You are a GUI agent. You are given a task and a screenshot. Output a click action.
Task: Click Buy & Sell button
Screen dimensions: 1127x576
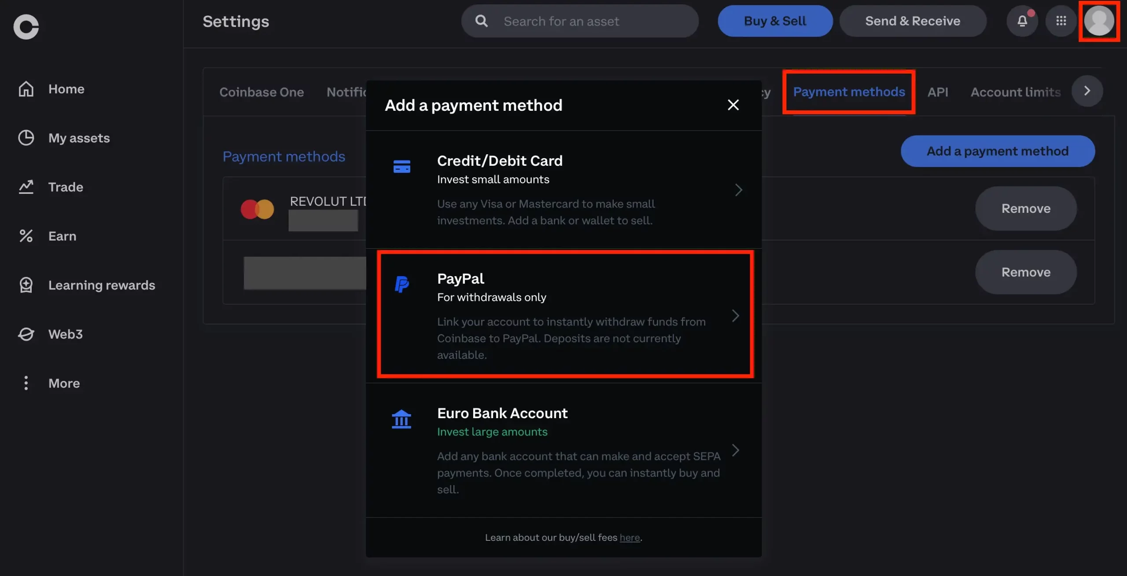click(775, 21)
